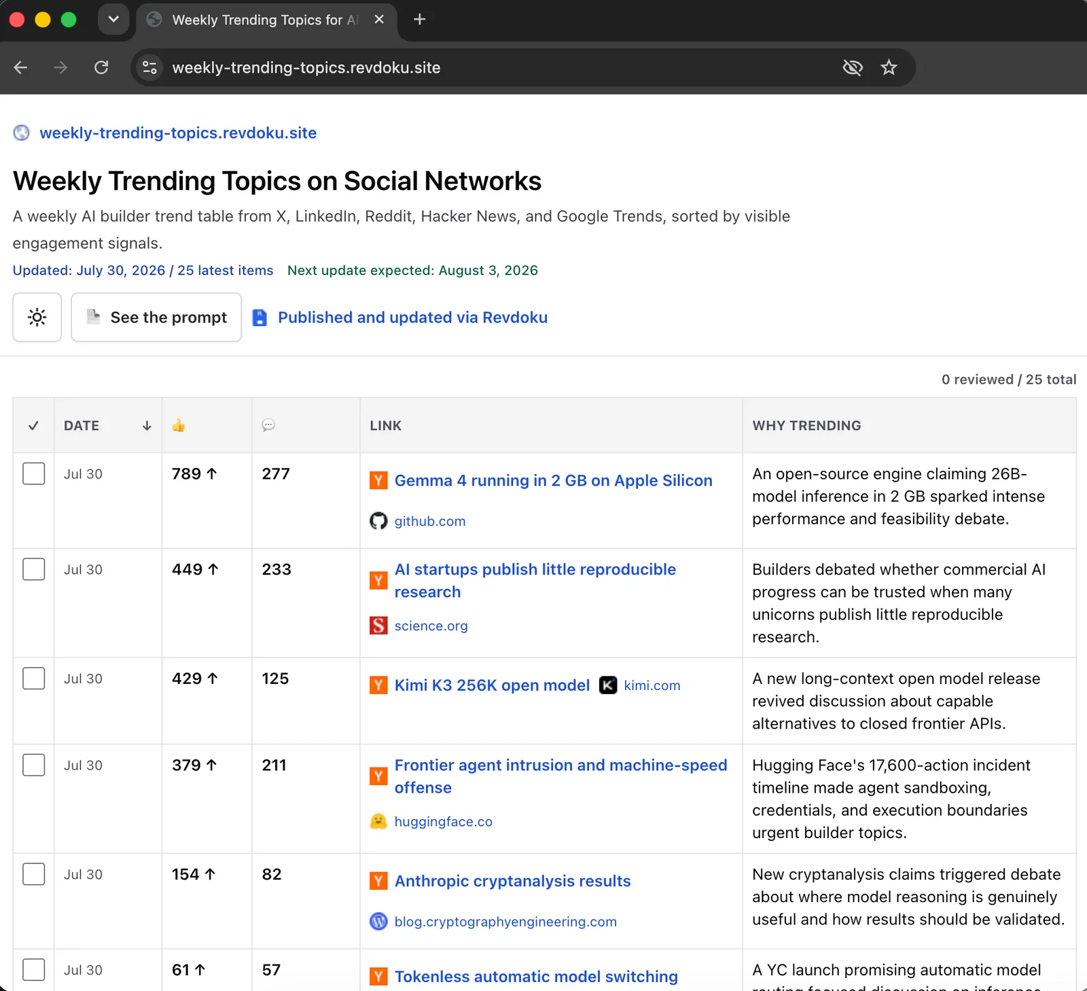Open blog.cryptographyengineering.com source link
The width and height of the screenshot is (1087, 991).
505,922
